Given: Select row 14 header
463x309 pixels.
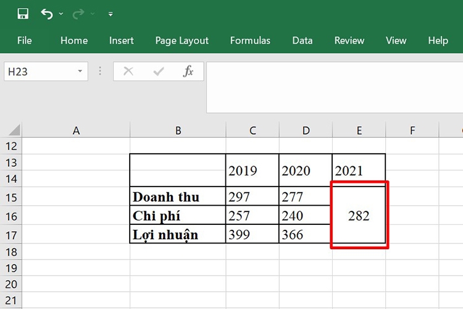Looking at the screenshot, I should point(11,179).
